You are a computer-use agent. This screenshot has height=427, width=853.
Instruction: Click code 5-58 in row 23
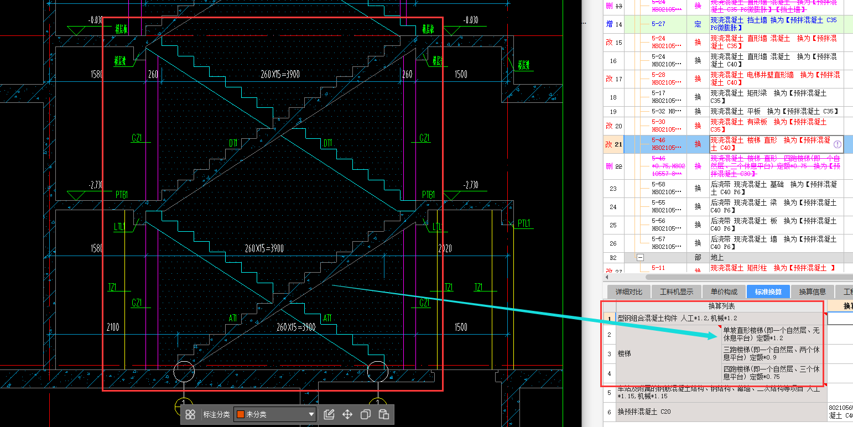click(658, 184)
